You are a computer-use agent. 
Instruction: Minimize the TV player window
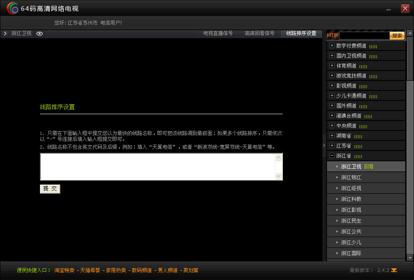pyautogui.click(x=389, y=9)
